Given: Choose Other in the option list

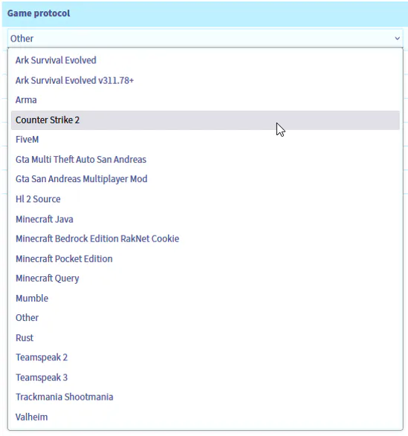Looking at the screenshot, I should click(x=205, y=318).
